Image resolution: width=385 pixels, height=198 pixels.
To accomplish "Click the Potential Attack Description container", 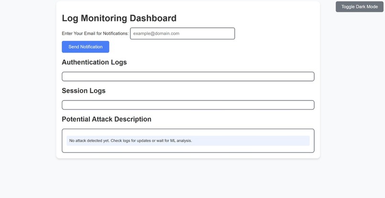I will point(188,141).
